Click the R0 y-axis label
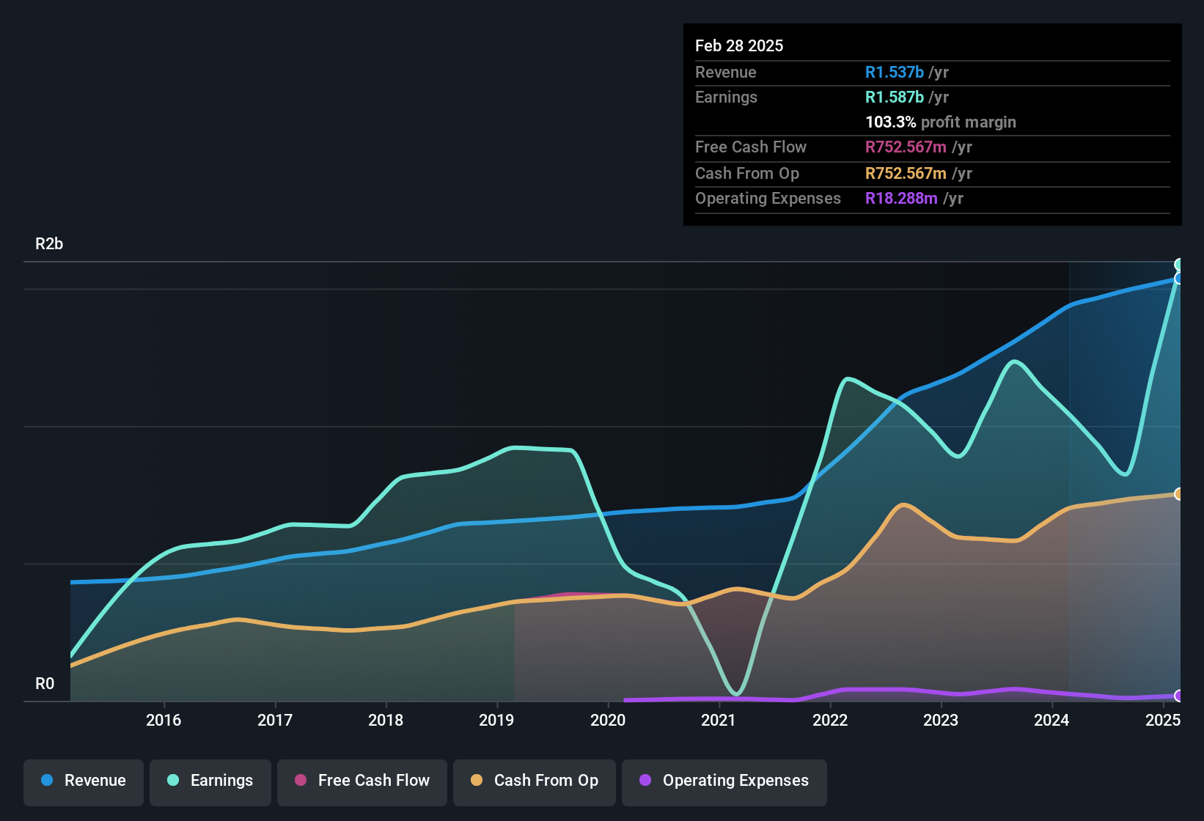The width and height of the screenshot is (1204, 821). coord(45,684)
